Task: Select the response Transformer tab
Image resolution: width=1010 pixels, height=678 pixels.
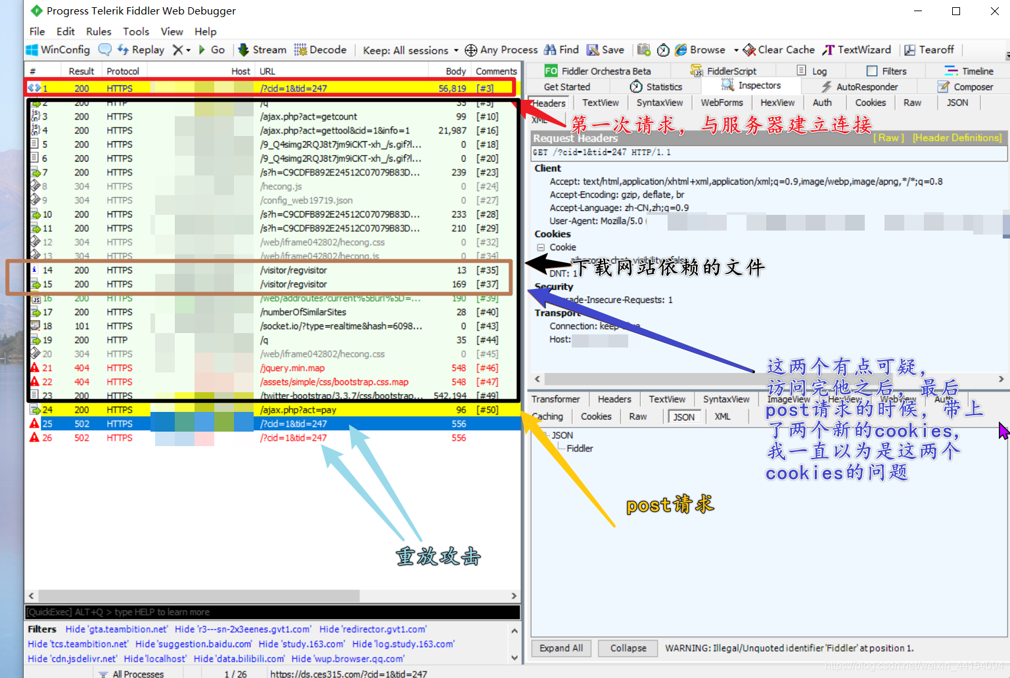Action: click(556, 399)
